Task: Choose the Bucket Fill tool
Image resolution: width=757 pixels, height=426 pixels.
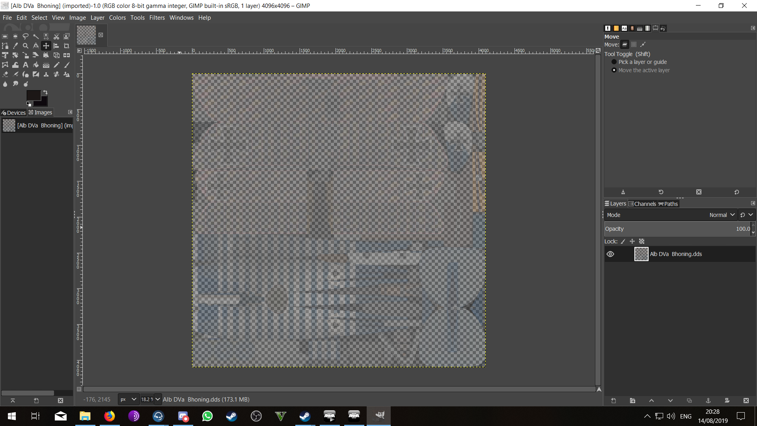Action: pyautogui.click(x=36, y=65)
